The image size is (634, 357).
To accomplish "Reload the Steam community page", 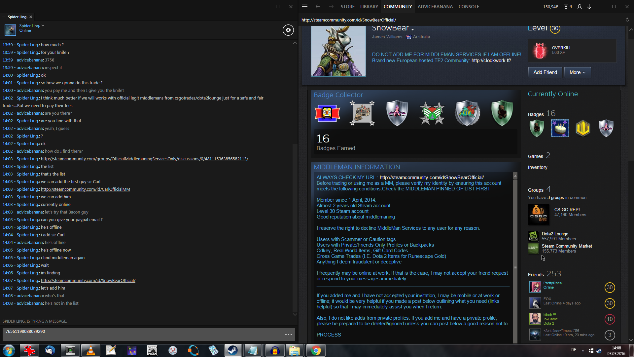I will tap(627, 20).
